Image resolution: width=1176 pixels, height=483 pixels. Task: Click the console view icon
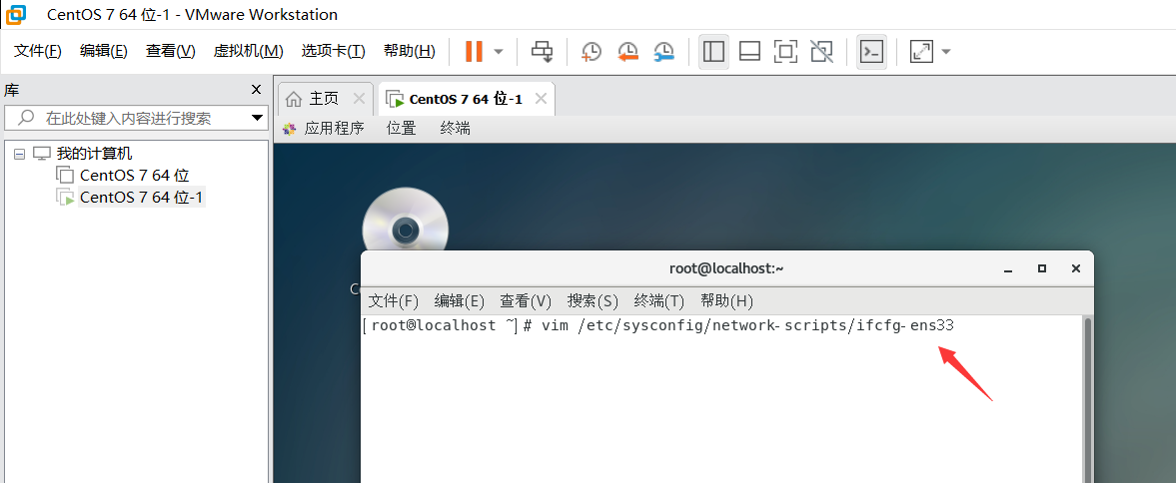point(871,51)
